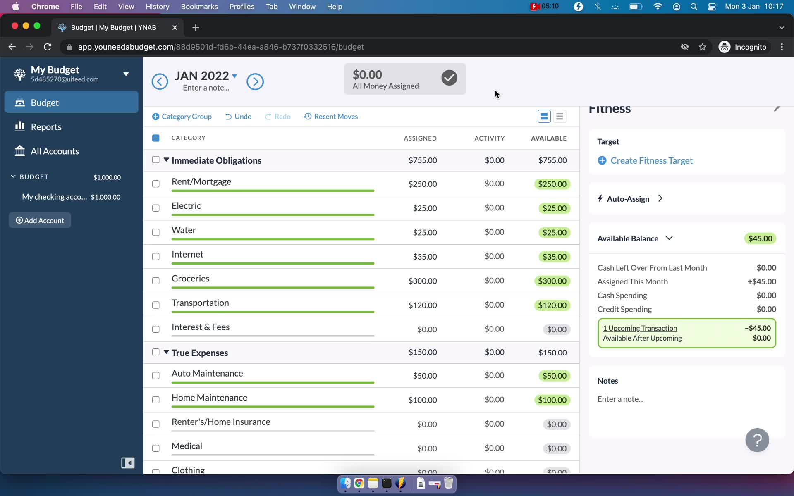Viewport: 794px width, 496px height.
Task: Click the compact view icon in budget
Action: click(560, 116)
